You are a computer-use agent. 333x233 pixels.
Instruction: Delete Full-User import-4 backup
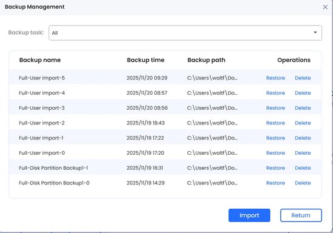click(x=303, y=93)
